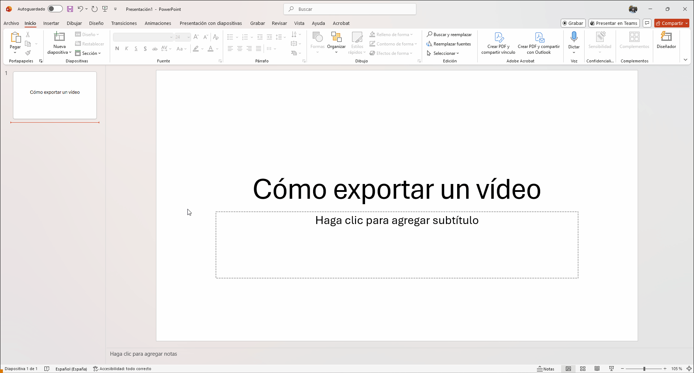Open Customize Quick Access Toolbar dropdown
694x373 pixels.
(x=116, y=9)
